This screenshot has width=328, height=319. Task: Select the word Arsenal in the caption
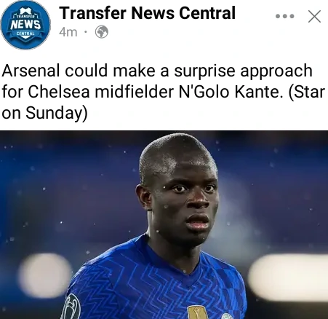tap(31, 71)
